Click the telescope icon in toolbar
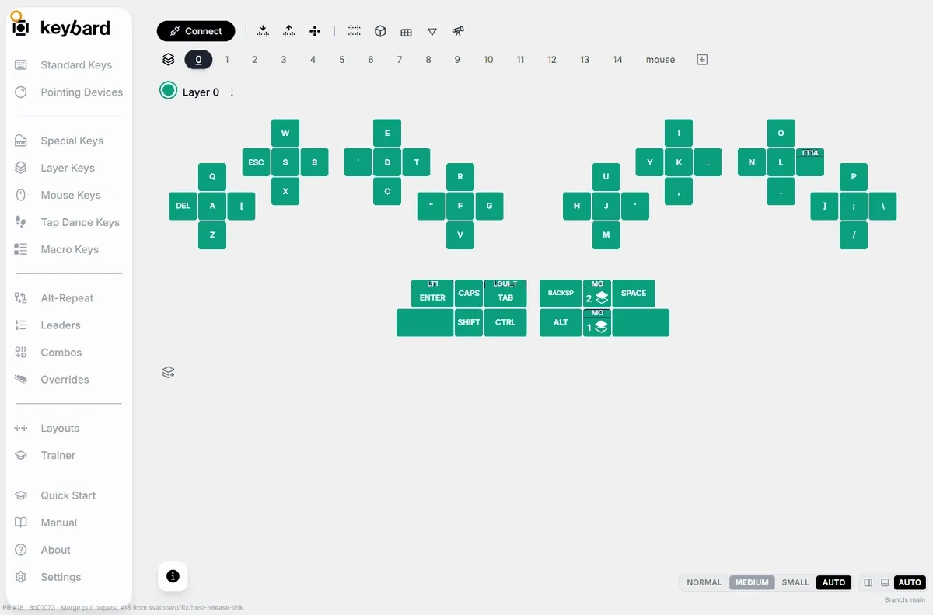This screenshot has width=933, height=615. (x=459, y=31)
